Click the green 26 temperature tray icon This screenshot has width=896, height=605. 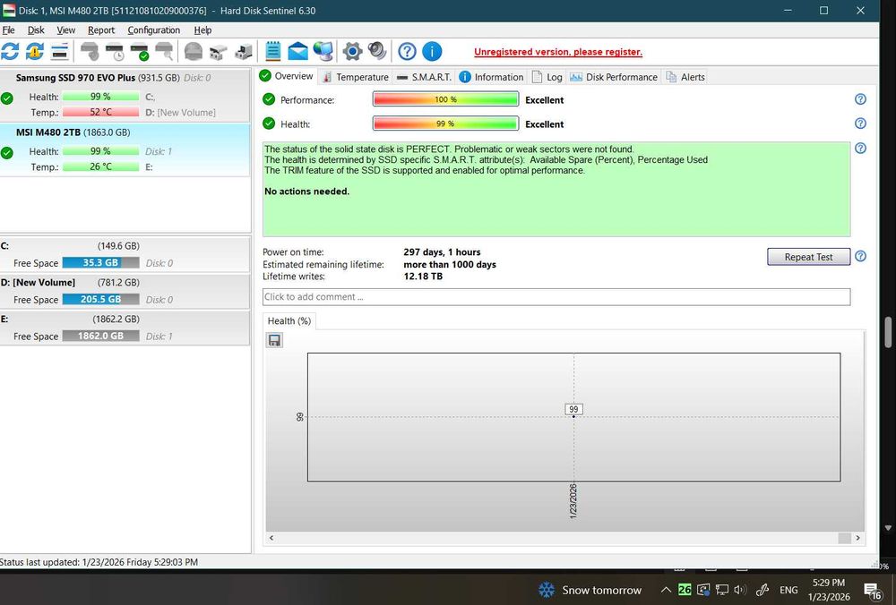pyautogui.click(x=685, y=590)
